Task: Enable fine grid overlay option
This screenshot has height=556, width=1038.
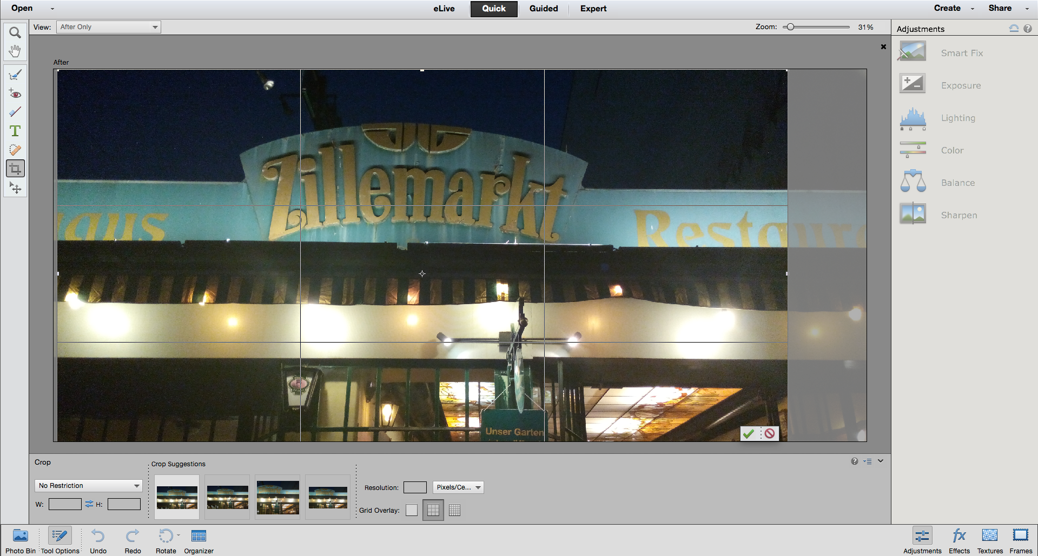Action: [x=454, y=510]
